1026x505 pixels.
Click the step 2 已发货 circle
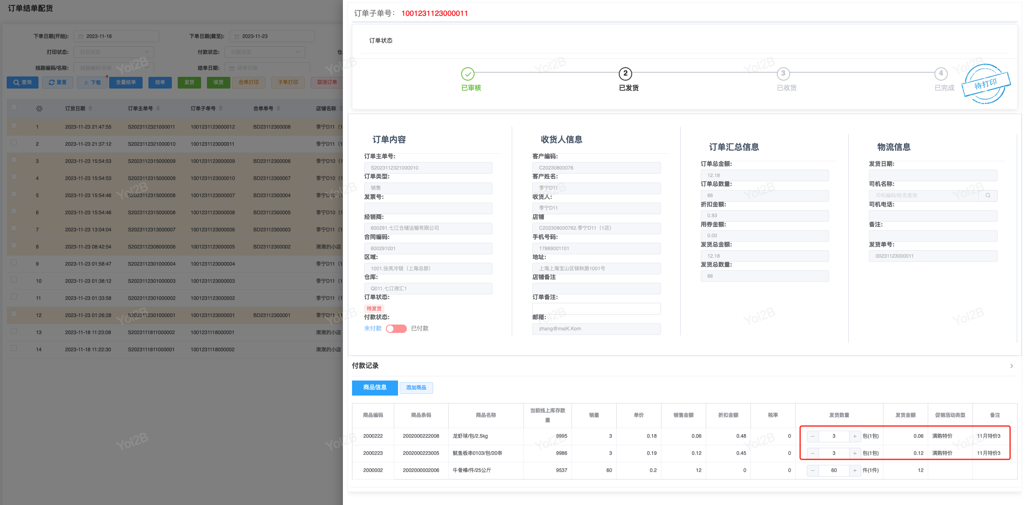(625, 74)
